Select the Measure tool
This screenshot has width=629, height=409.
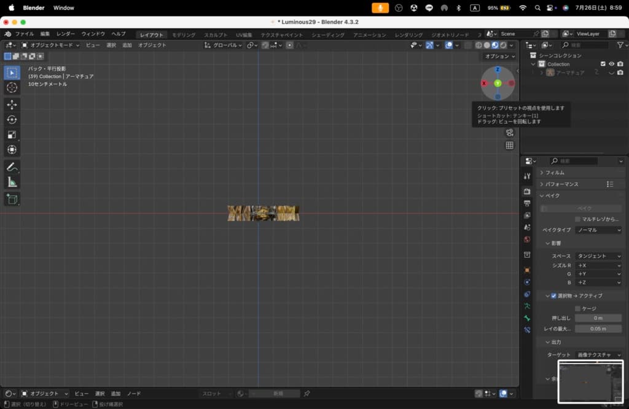[x=12, y=182]
